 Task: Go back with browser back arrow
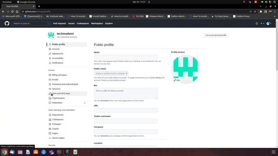3,12
